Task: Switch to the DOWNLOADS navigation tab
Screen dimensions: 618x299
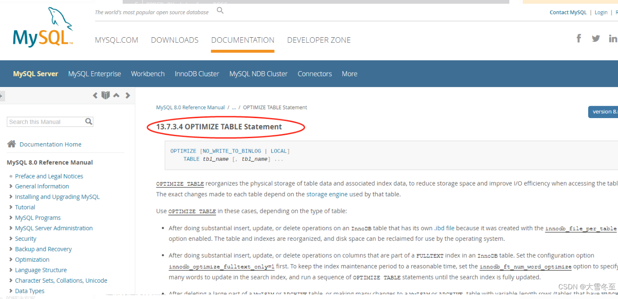Action: click(174, 40)
